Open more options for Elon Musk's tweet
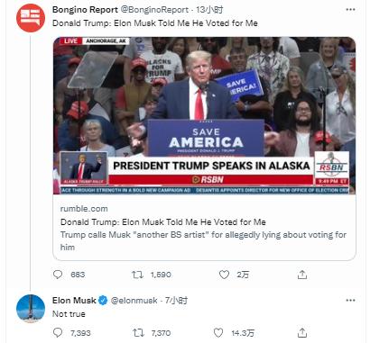This screenshot has height=343, width=370. pos(350,301)
